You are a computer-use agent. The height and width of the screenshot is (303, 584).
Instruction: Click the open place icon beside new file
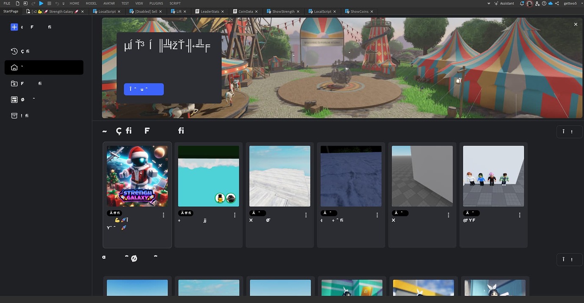click(25, 3)
